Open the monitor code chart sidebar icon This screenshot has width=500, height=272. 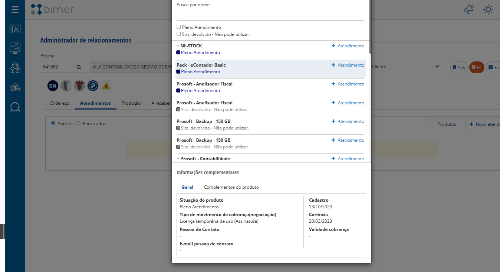15,48
